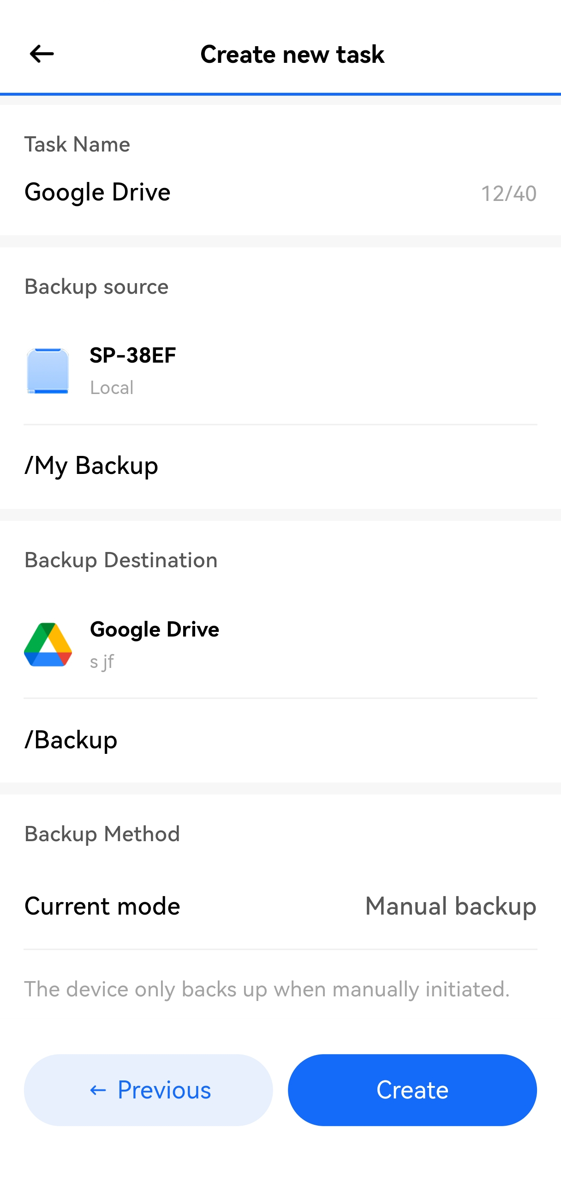Click the Backup Destination section heading
561x1201 pixels.
120,560
